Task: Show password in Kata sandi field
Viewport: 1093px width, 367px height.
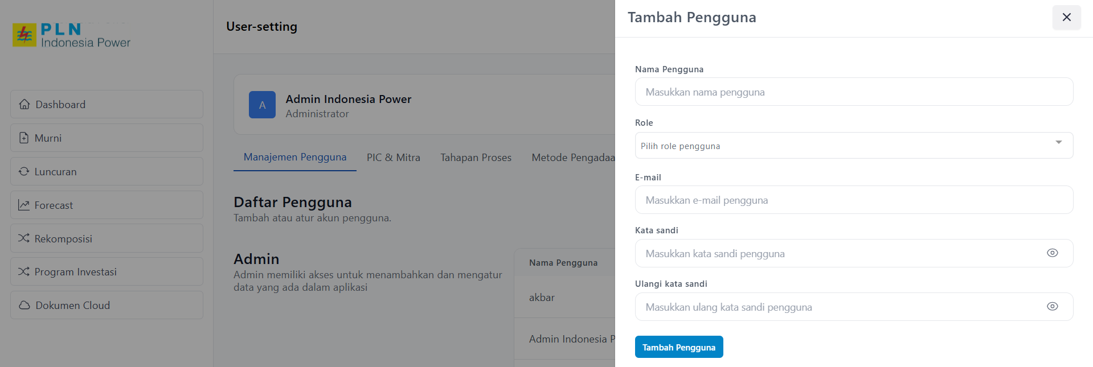Action: coord(1052,253)
